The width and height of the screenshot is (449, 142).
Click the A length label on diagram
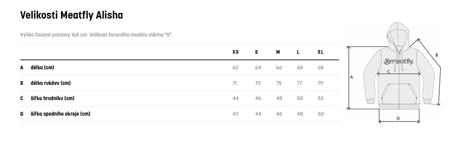[352, 77]
